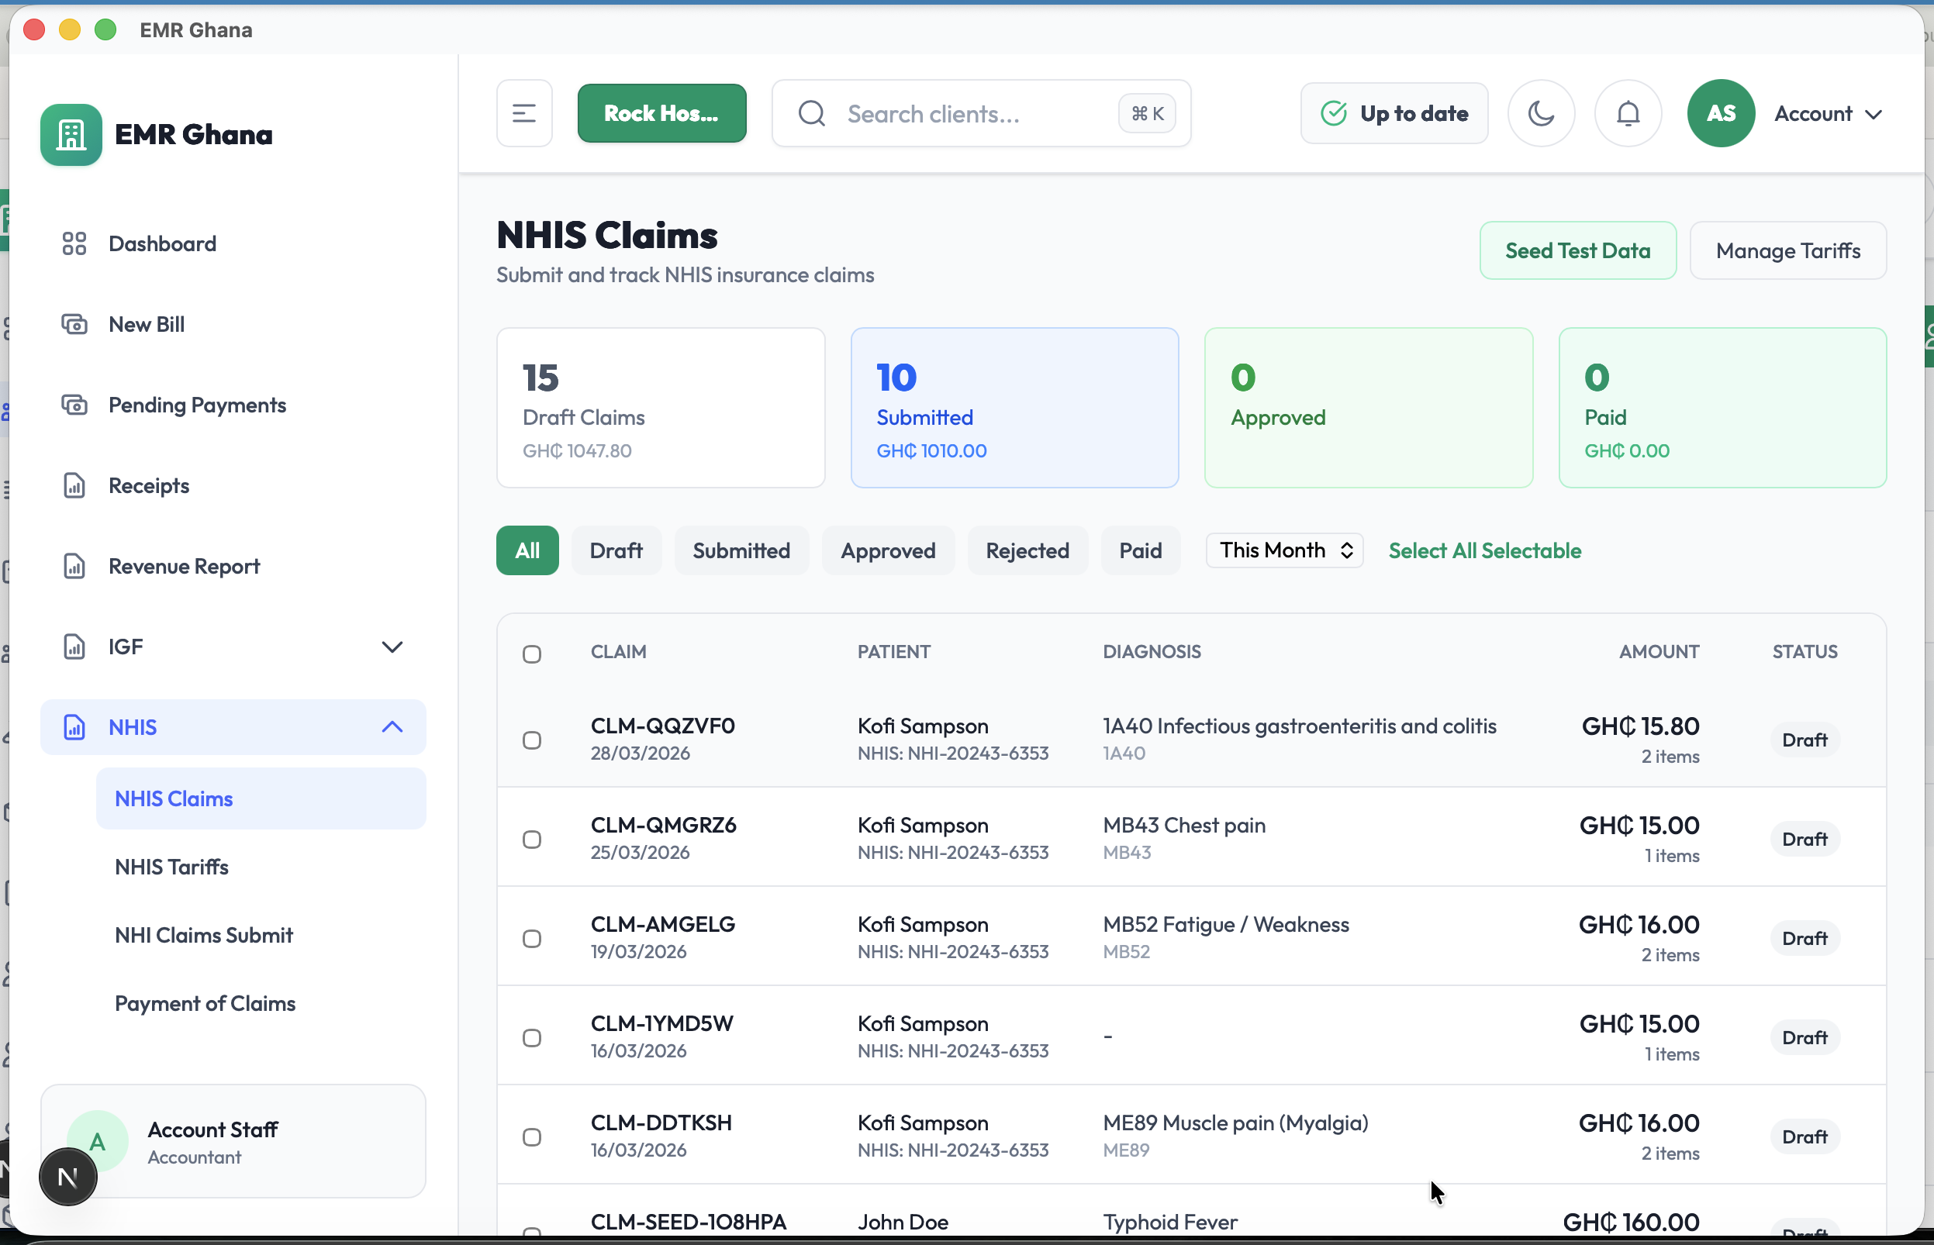Screen dimensions: 1934x1245
Task: Click the EMR Ghana building logo icon
Action: pos(71,134)
